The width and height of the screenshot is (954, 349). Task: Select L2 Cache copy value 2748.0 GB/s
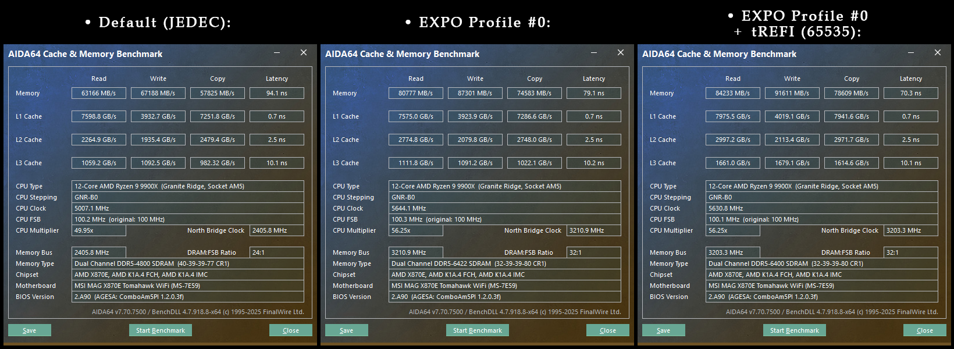click(x=535, y=140)
